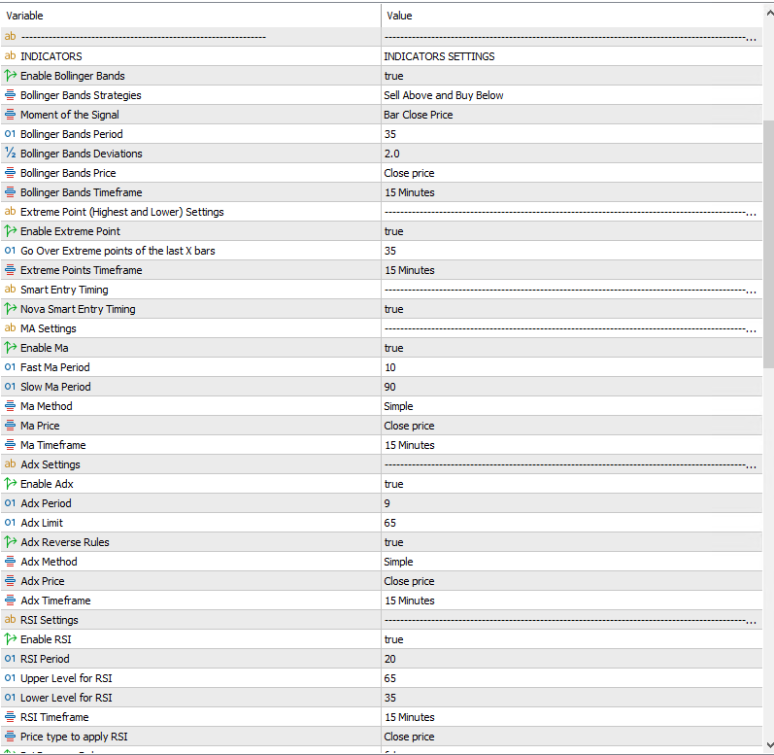Click the vertical scrollbar thumb

[768, 243]
